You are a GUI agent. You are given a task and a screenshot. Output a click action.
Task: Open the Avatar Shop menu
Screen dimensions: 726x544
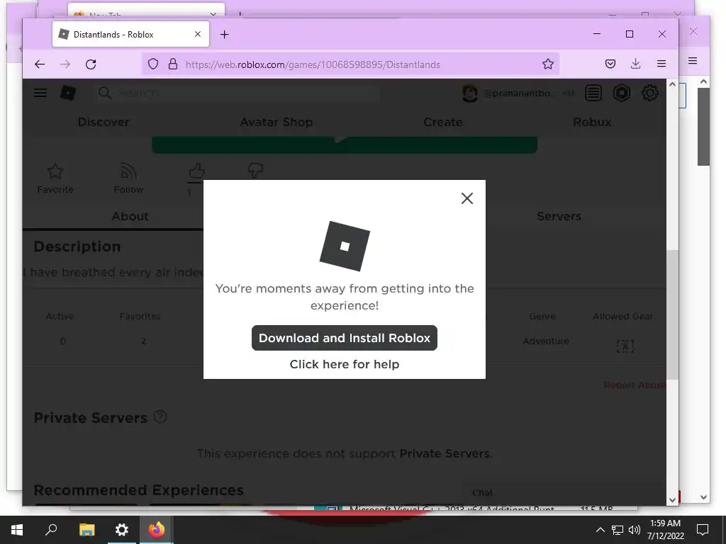[277, 122]
